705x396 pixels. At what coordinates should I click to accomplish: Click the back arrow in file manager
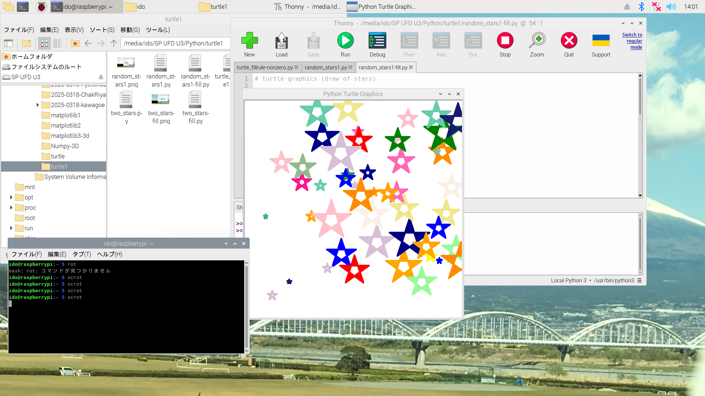[x=88, y=43]
